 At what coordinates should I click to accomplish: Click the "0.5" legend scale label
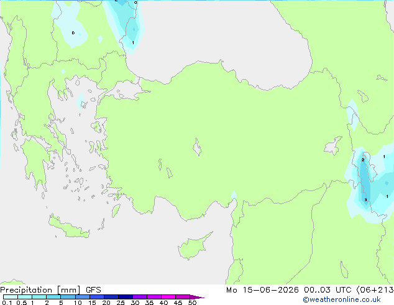coord(22,303)
